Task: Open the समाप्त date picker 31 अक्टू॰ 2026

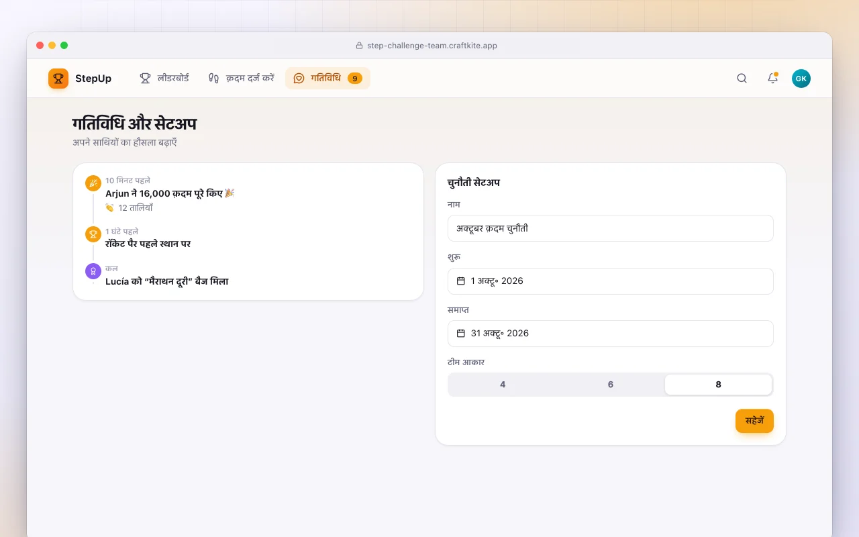Action: tap(611, 334)
